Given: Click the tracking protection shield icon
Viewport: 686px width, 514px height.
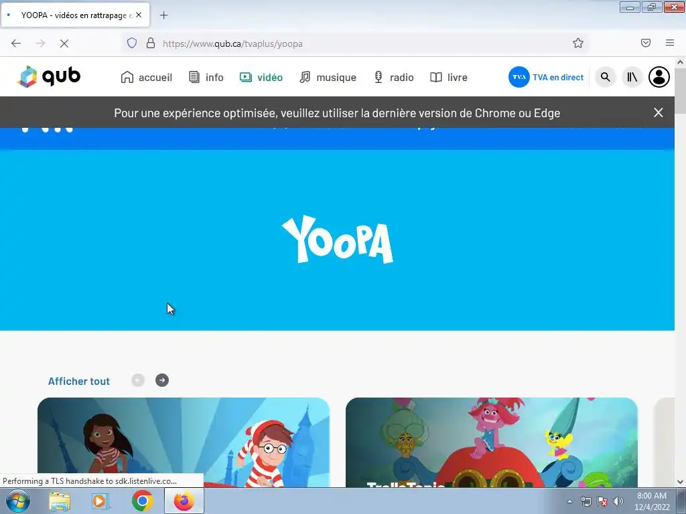Looking at the screenshot, I should 132,44.
